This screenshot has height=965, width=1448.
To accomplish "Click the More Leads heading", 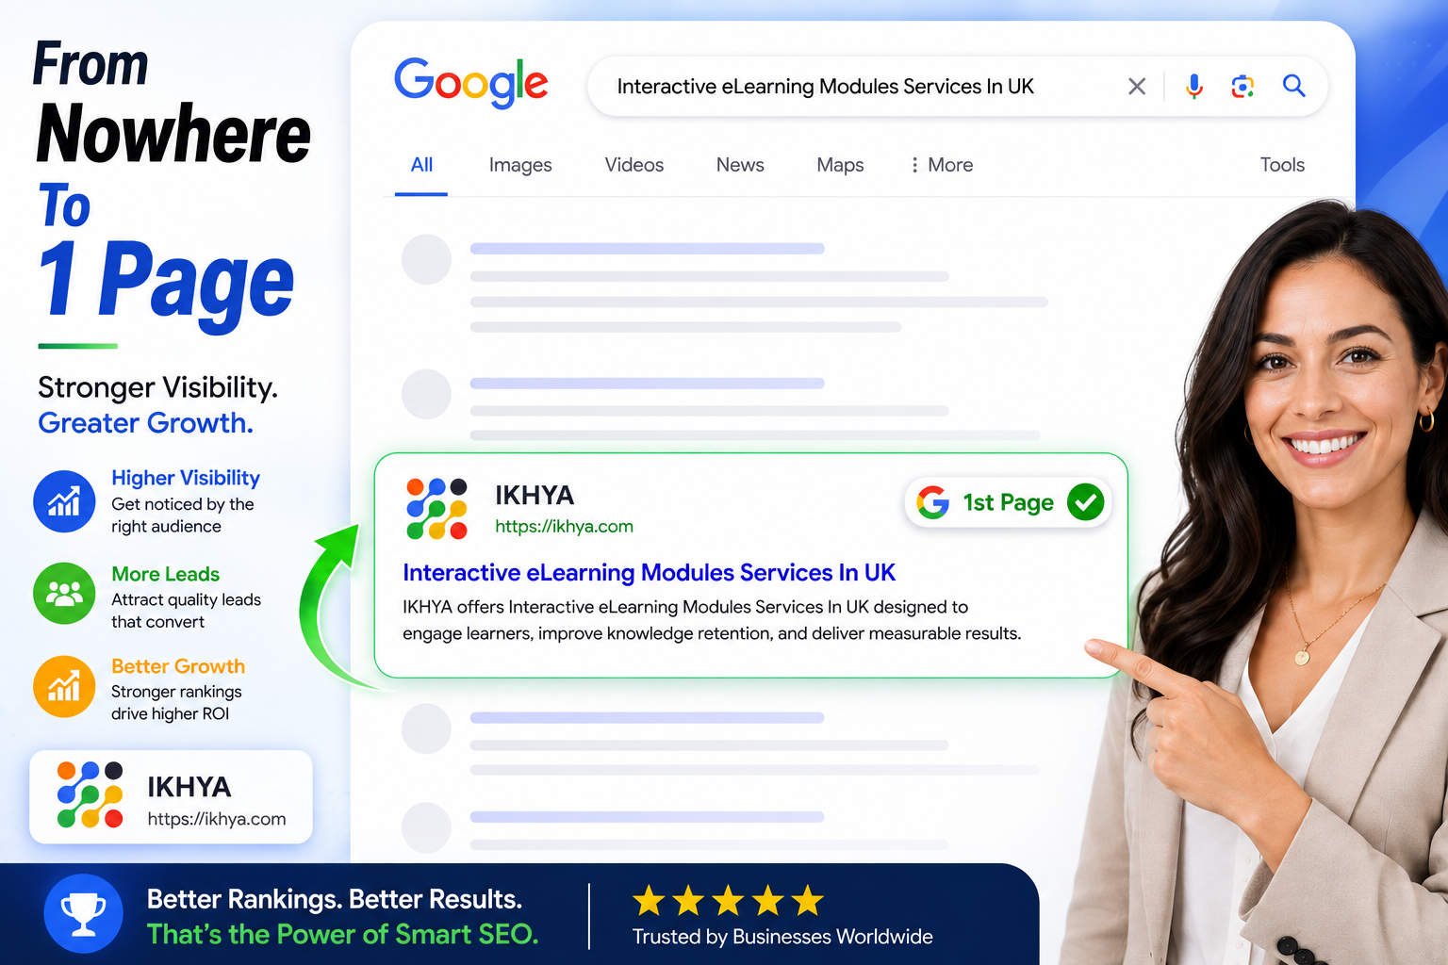I will point(165,574).
